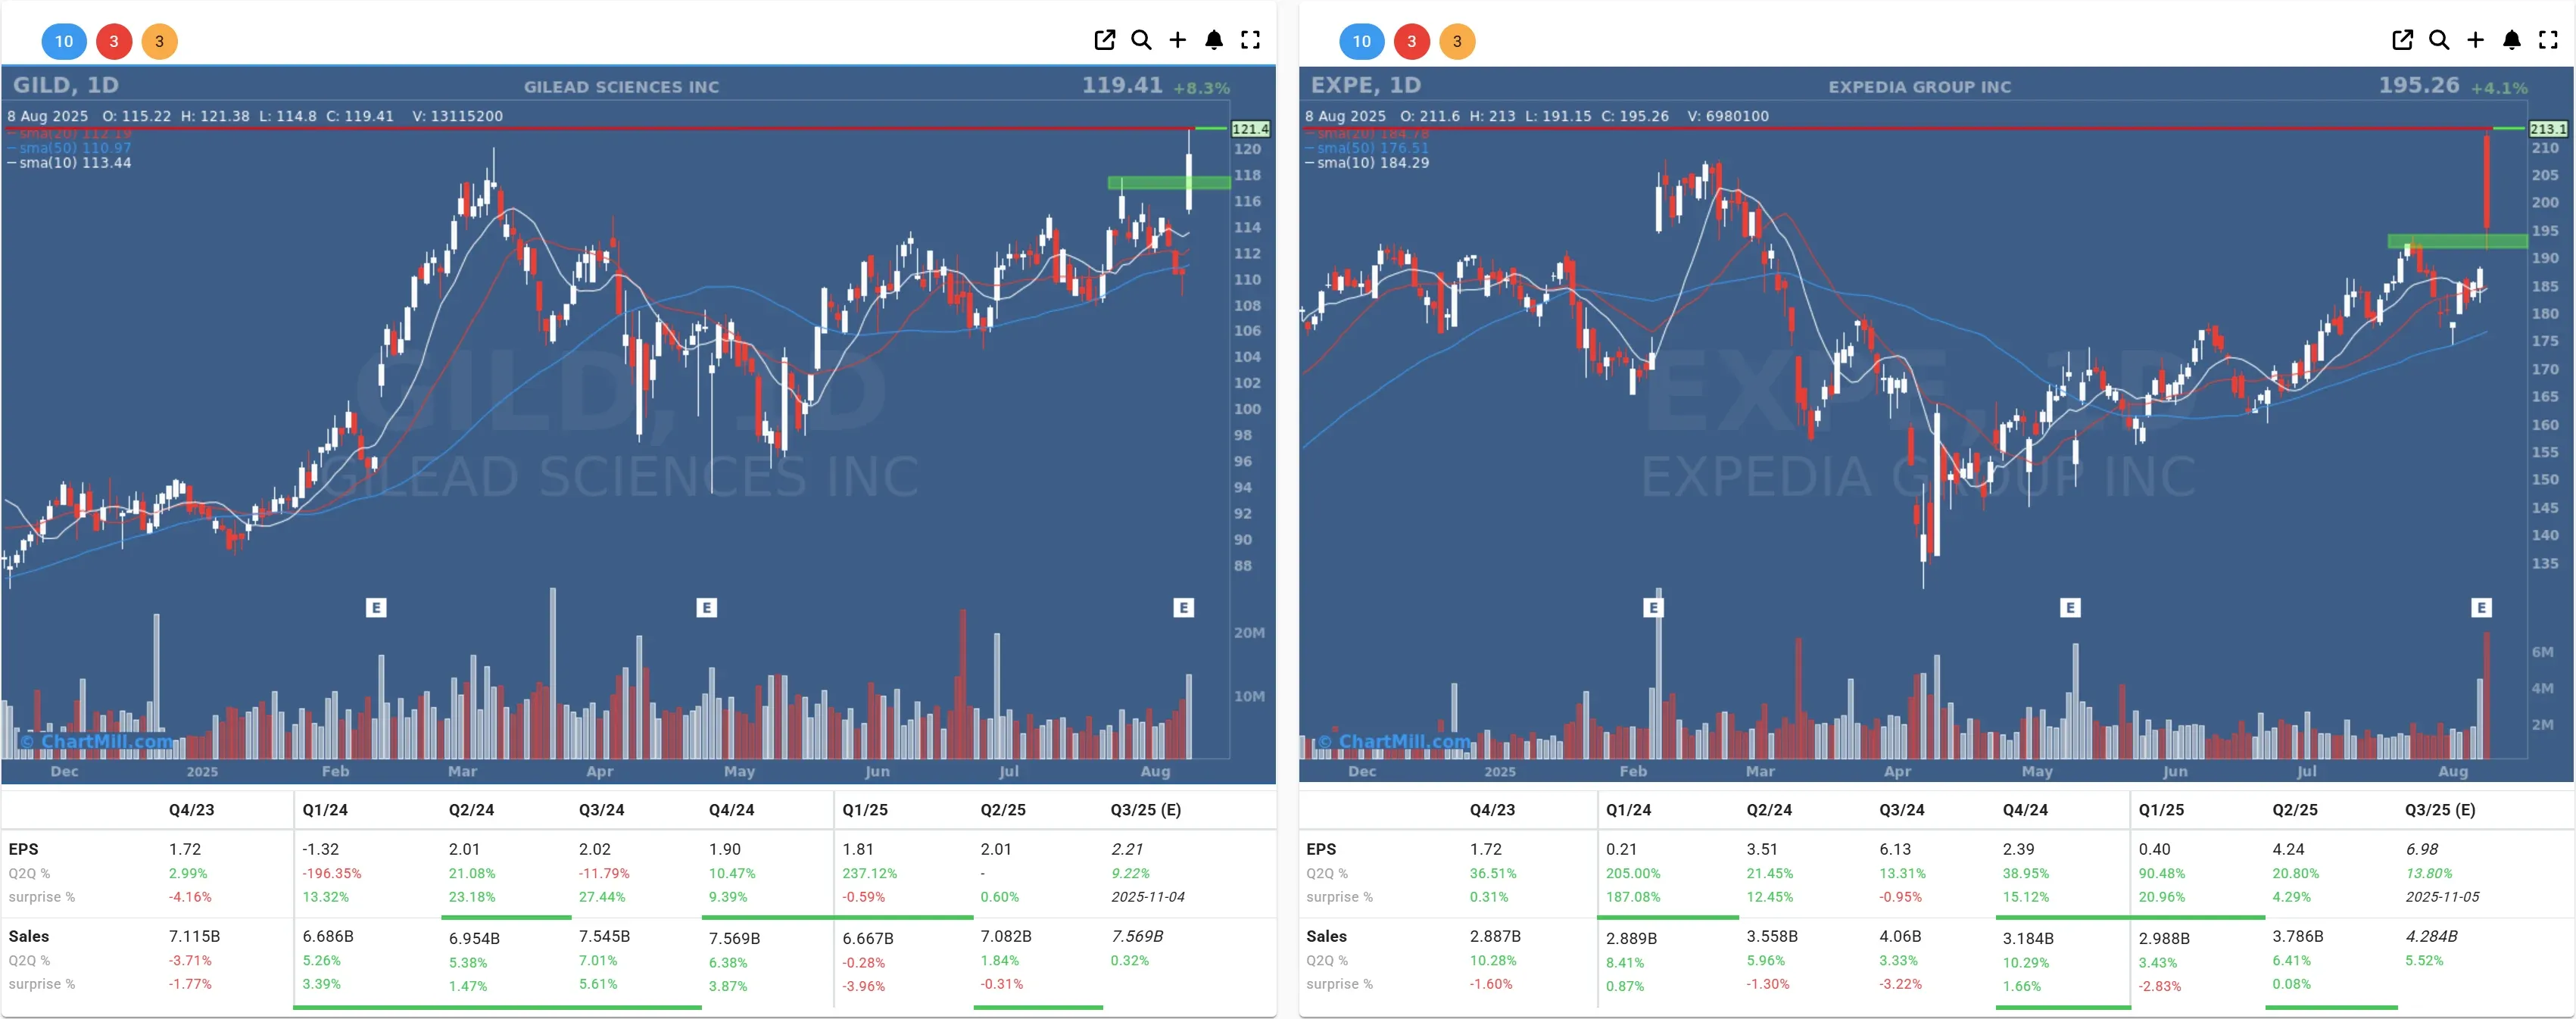This screenshot has width=2576, height=1019.
Task: Click the blue 10 badge above GILD
Action: click(x=64, y=41)
